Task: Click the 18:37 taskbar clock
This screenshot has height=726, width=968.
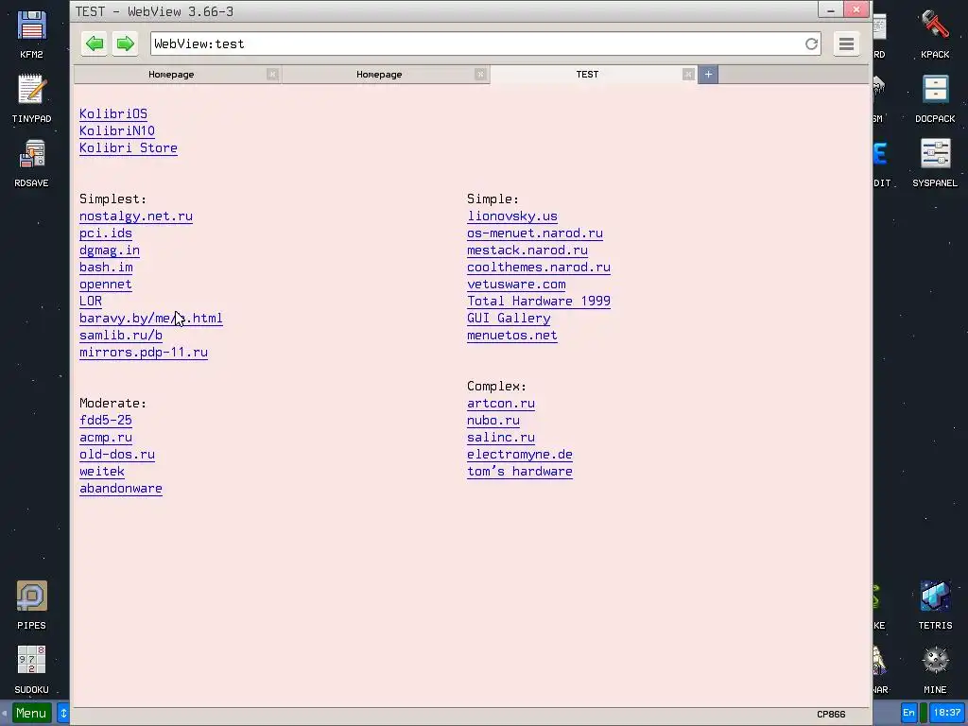Action: [946, 713]
